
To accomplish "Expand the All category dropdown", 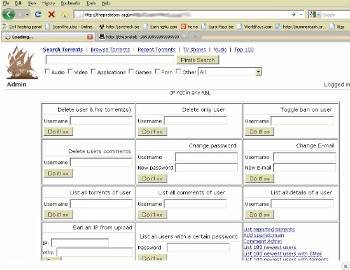I will (230, 72).
